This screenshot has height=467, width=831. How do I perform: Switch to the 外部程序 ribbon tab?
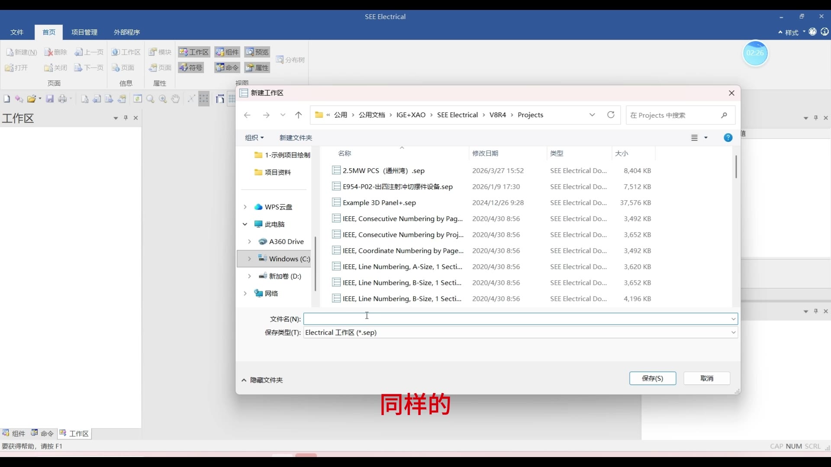point(127,32)
